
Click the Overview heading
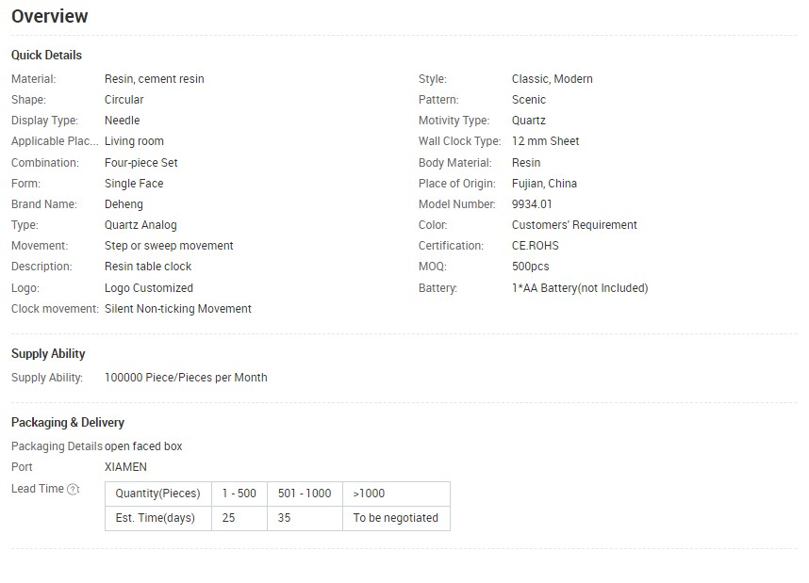tap(50, 16)
